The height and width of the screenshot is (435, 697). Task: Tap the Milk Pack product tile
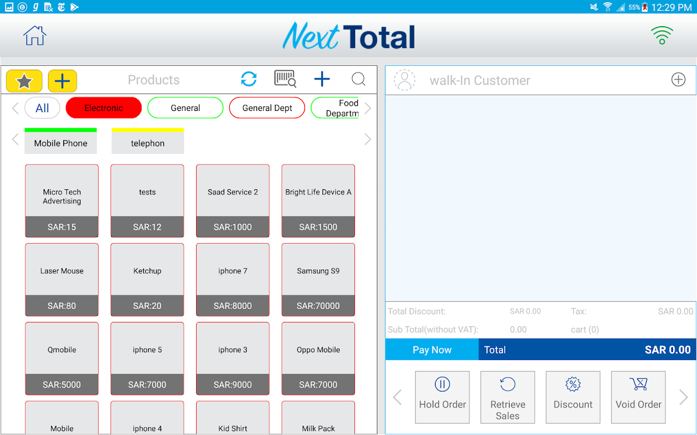point(318,418)
